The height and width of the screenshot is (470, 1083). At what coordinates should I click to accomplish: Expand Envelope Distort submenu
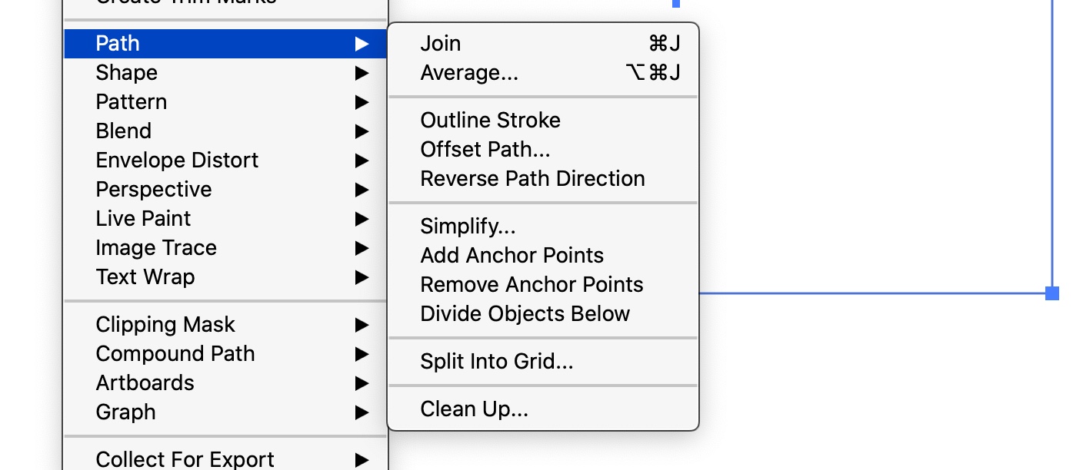coord(225,161)
